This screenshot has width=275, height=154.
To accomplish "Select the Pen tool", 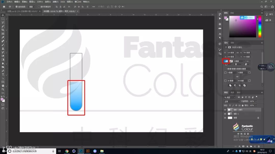I will (3, 71).
